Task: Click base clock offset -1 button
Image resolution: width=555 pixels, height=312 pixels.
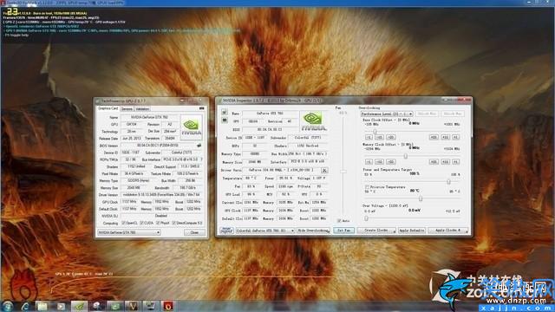Action: pos(369,137)
